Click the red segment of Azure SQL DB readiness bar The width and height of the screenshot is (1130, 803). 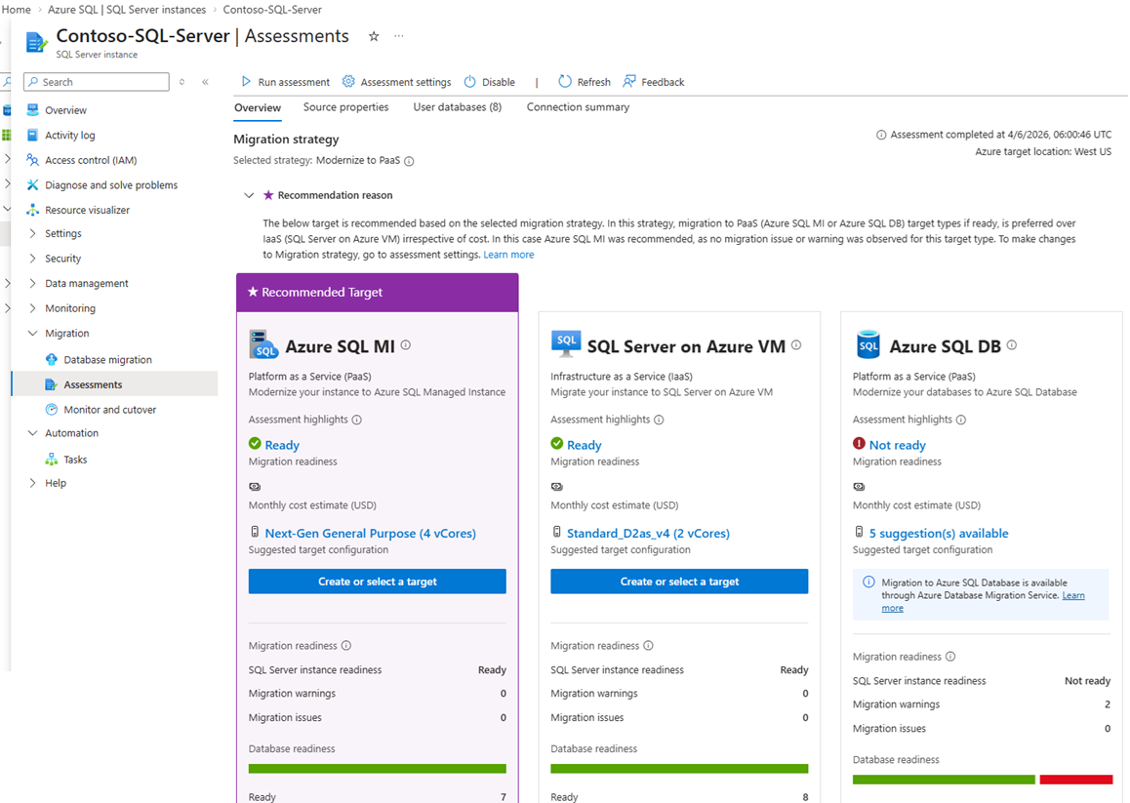pyautogui.click(x=1075, y=780)
